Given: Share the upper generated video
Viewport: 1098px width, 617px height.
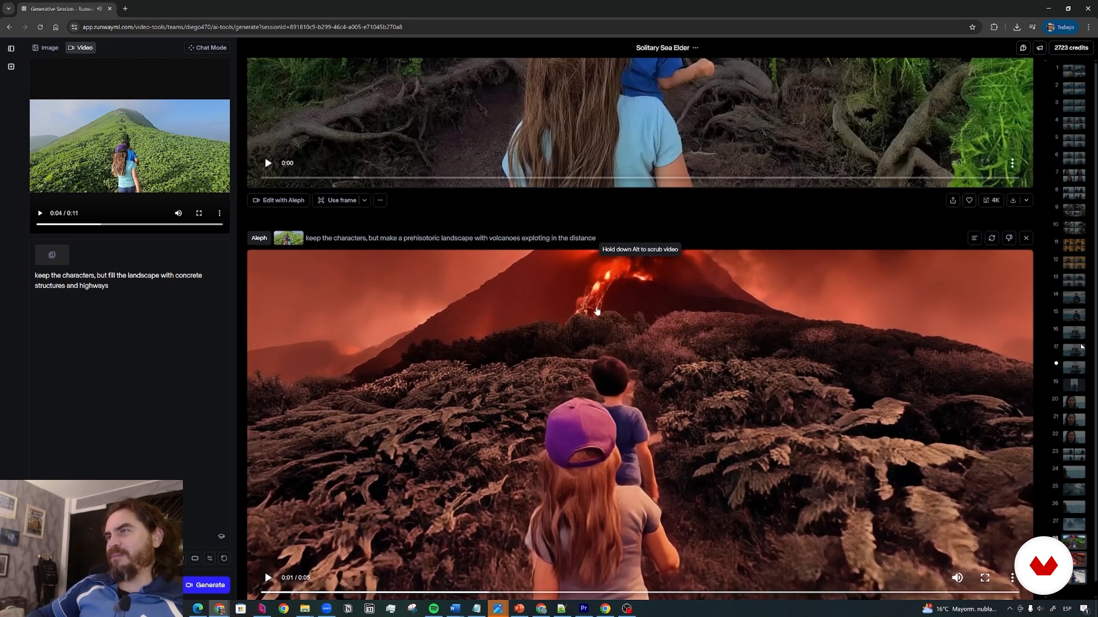Looking at the screenshot, I should 953,200.
